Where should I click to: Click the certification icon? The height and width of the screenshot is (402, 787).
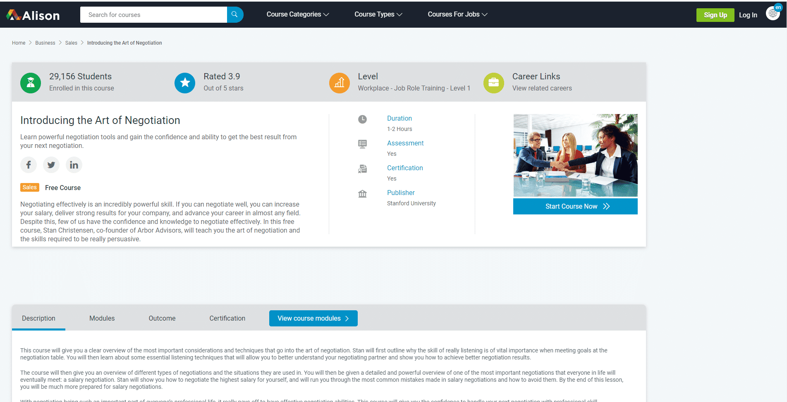click(362, 169)
